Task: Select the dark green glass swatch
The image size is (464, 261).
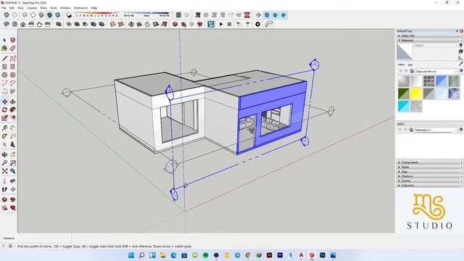Action: 403,94
